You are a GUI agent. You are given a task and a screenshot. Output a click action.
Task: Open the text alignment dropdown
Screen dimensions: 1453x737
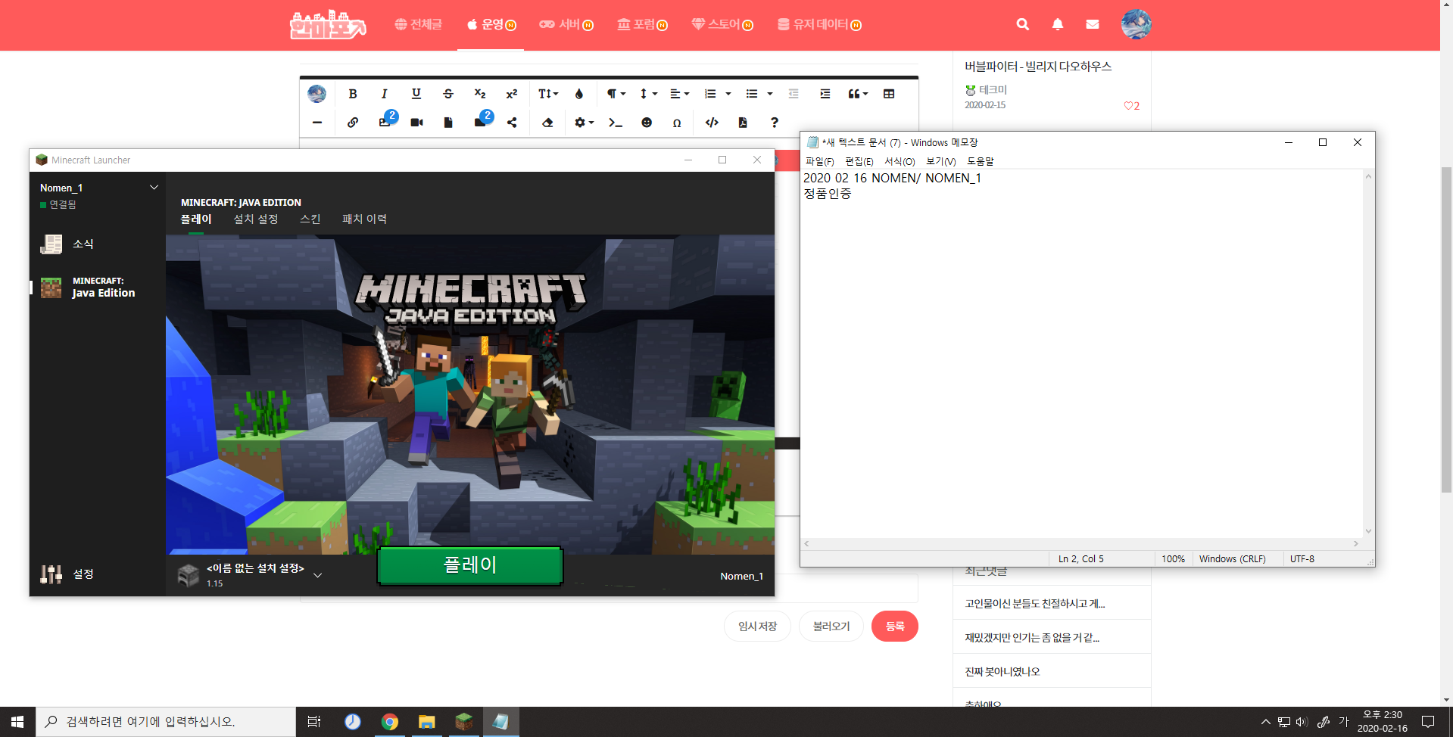(x=680, y=94)
